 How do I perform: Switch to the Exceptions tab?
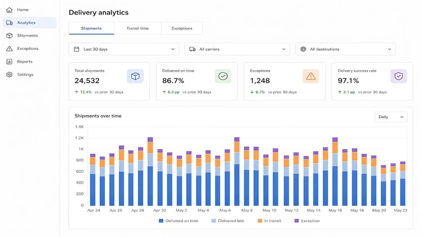[182, 28]
